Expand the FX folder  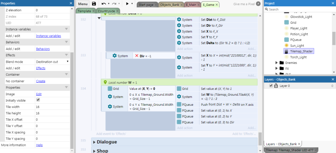tap(277, 69)
